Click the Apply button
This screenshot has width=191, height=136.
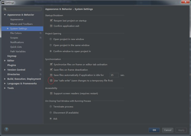[x=181, y=130]
